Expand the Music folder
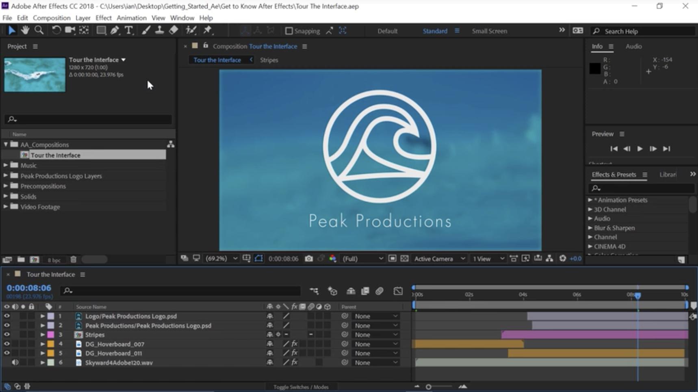Screen dimensions: 698x392 pyautogui.click(x=6, y=165)
